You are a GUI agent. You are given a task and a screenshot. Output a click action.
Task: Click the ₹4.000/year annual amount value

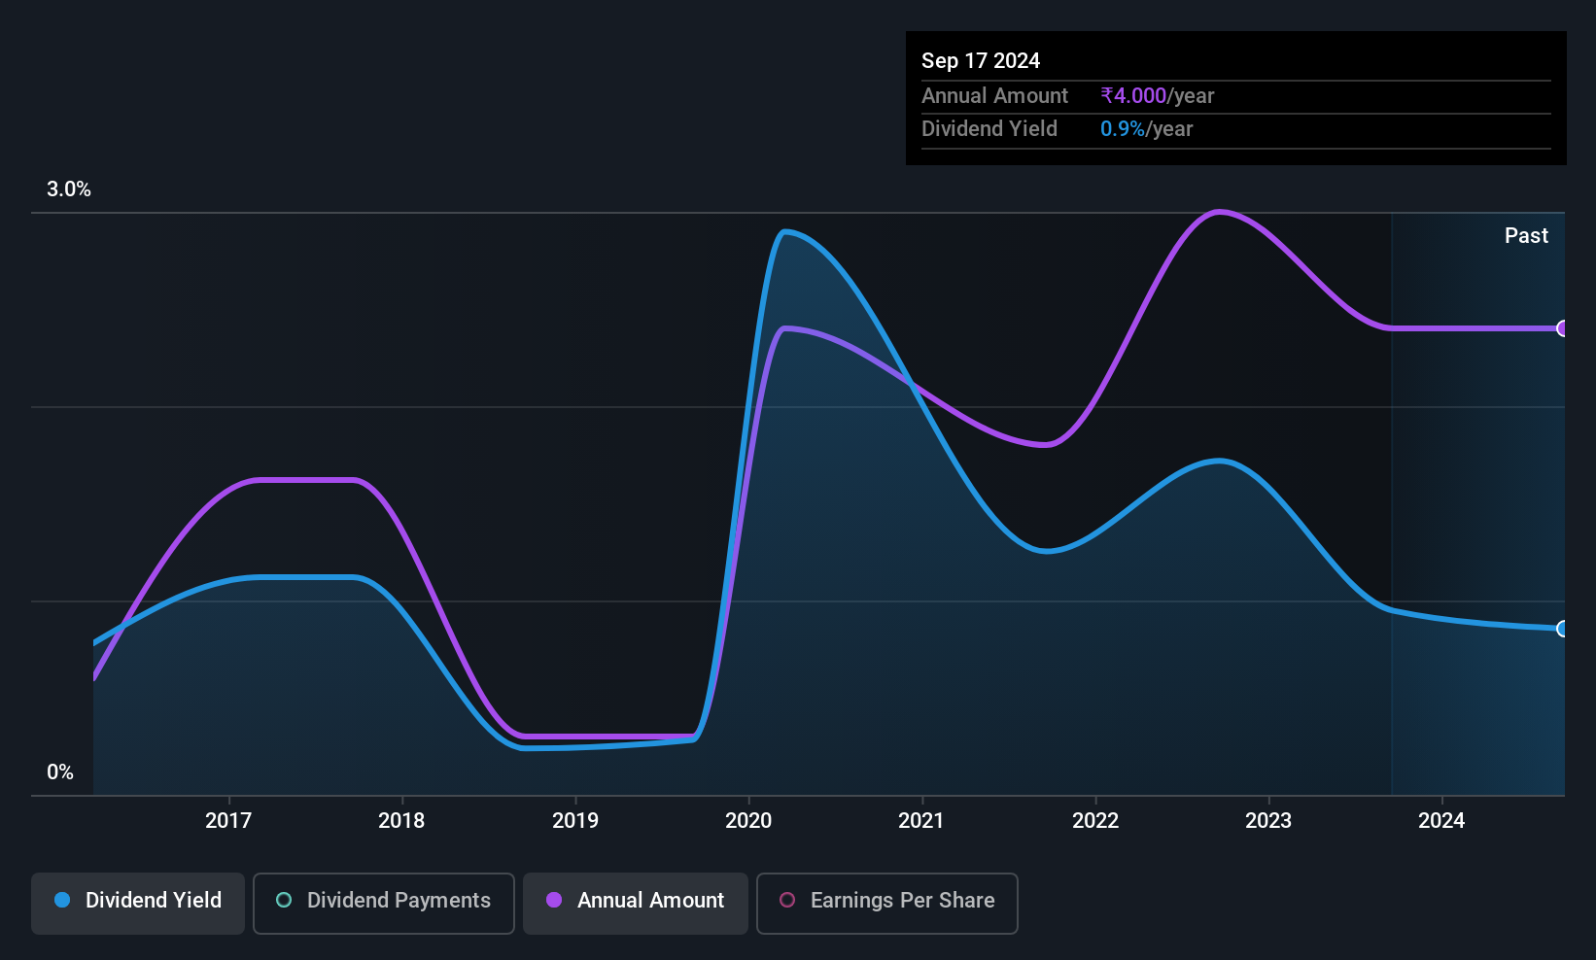(1157, 96)
